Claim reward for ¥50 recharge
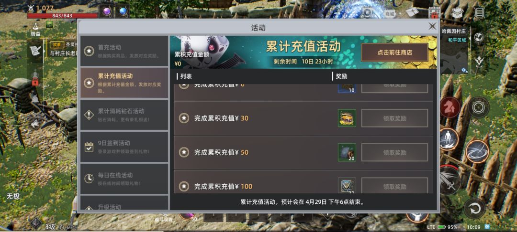Viewport: 517px width, 232px height. coord(394,152)
